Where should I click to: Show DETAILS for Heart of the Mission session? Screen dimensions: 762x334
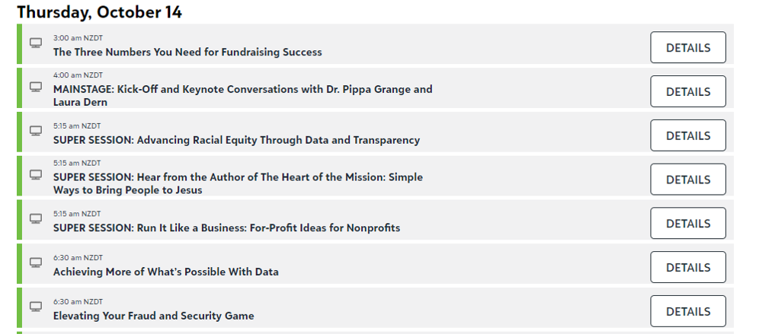[x=687, y=180]
